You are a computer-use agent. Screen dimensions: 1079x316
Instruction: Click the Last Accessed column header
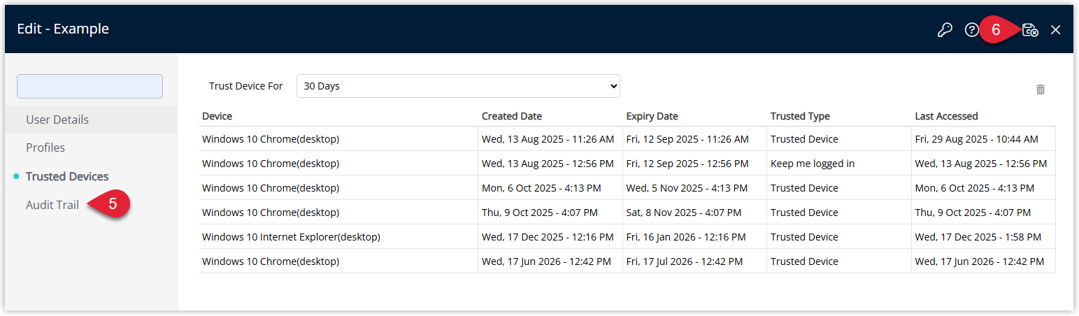946,116
